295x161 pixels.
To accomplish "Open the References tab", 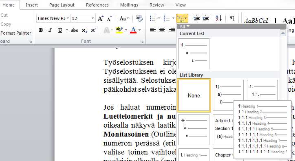I will point(97,5).
